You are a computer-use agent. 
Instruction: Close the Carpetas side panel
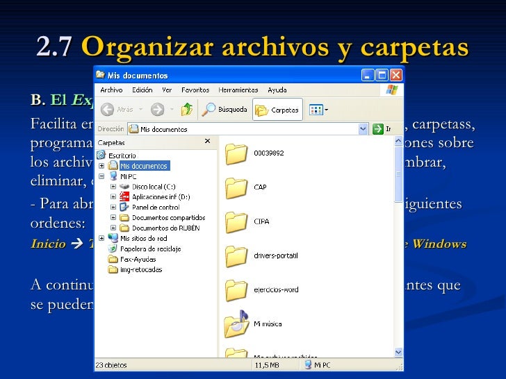point(208,141)
